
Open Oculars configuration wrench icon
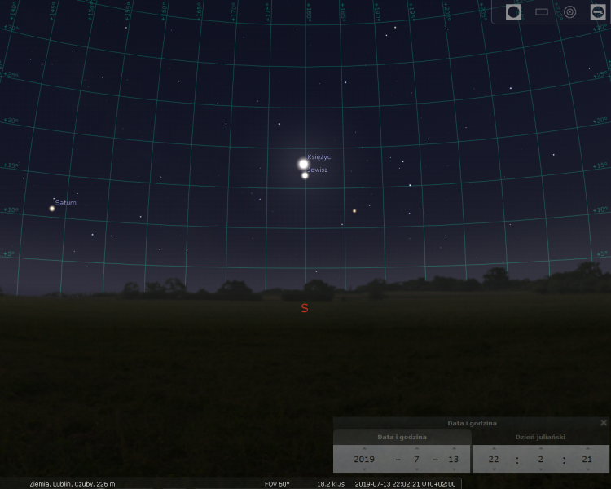click(597, 12)
